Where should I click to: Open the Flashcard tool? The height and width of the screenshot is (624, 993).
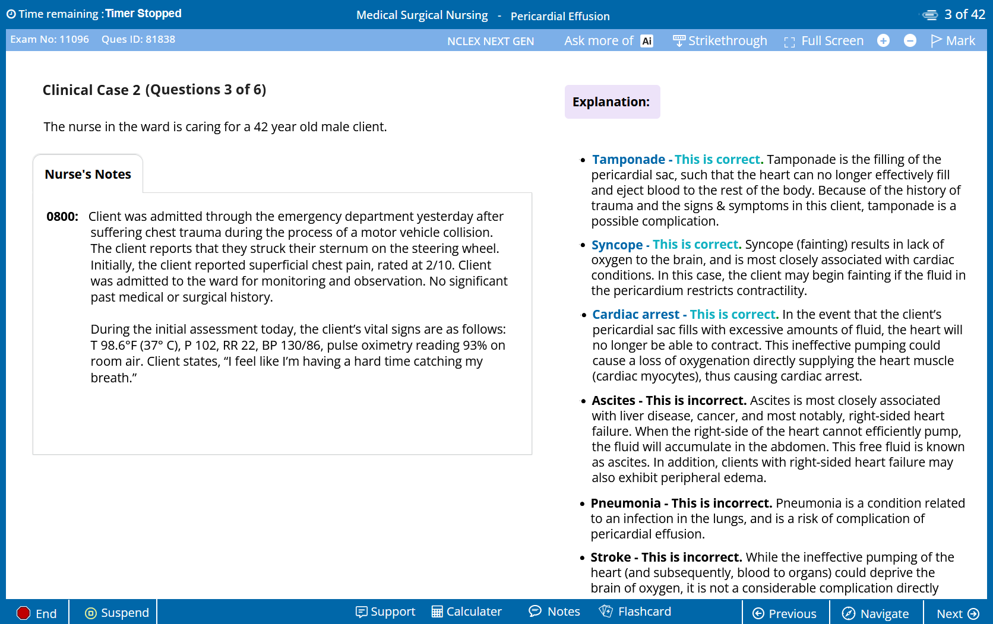point(635,612)
